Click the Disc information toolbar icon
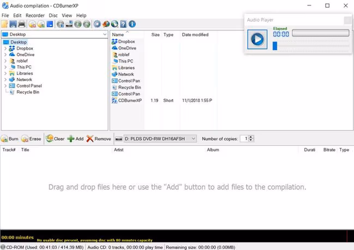This screenshot has height=250, width=354. coord(60,24)
